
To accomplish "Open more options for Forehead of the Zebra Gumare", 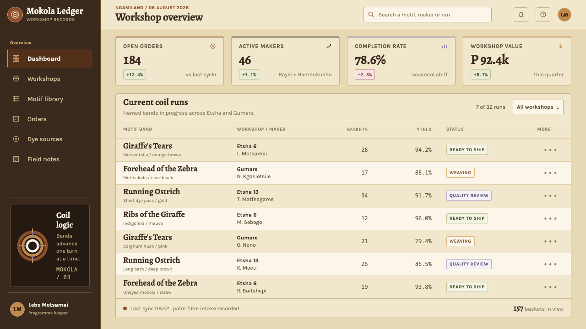I will coord(550,173).
